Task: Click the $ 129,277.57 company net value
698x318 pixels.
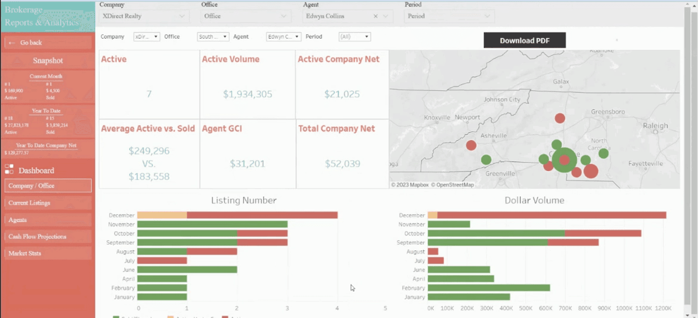Action: pos(17,153)
